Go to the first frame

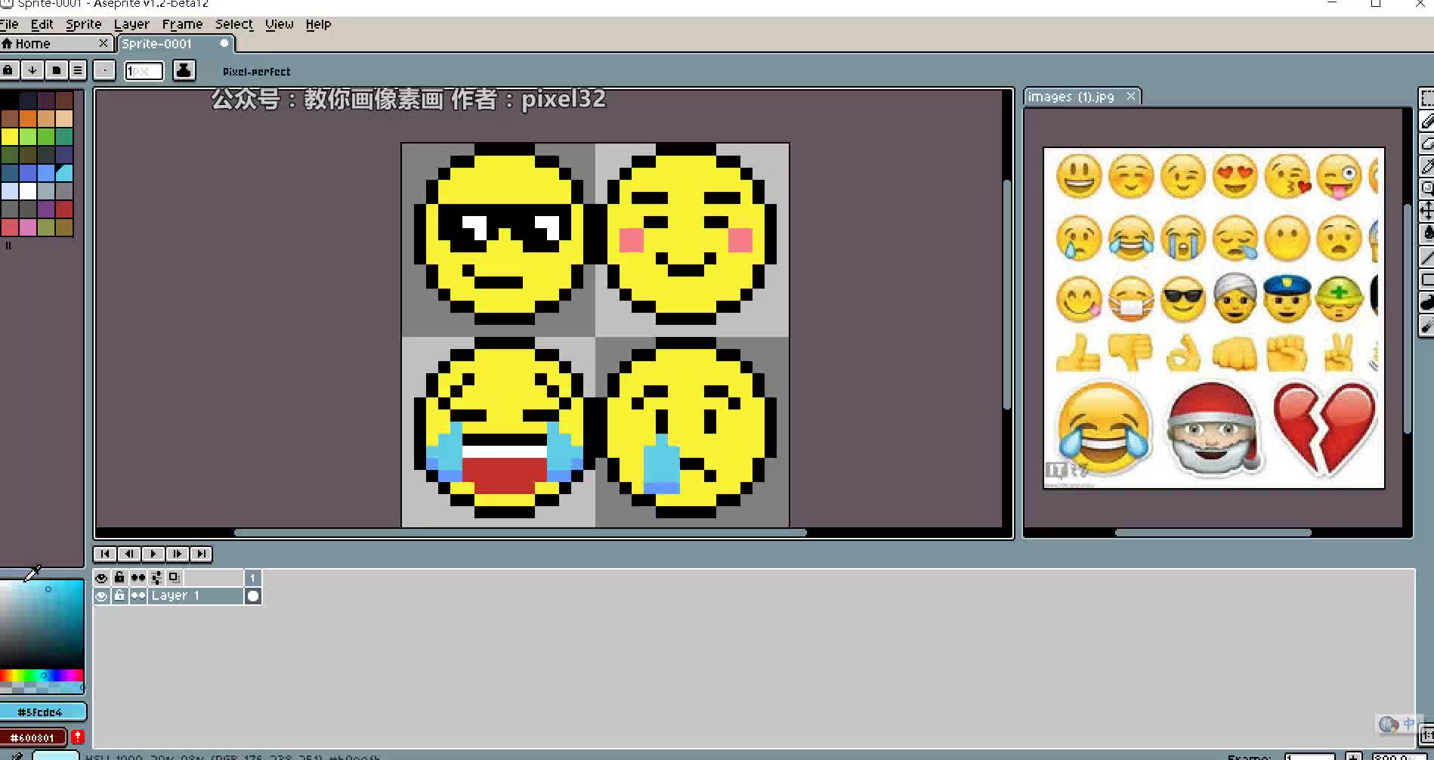[105, 554]
